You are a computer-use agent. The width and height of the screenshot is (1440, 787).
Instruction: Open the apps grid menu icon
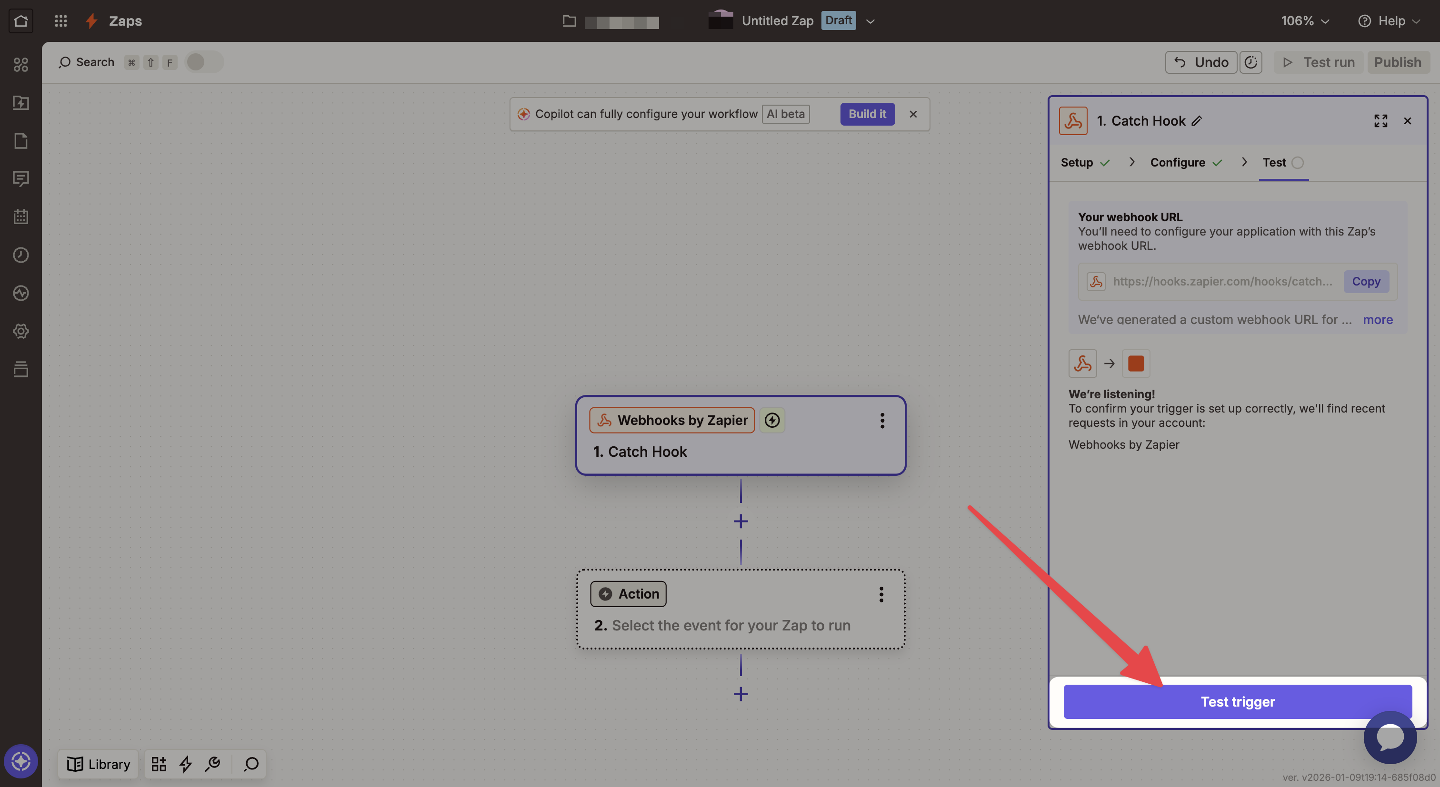pos(61,20)
